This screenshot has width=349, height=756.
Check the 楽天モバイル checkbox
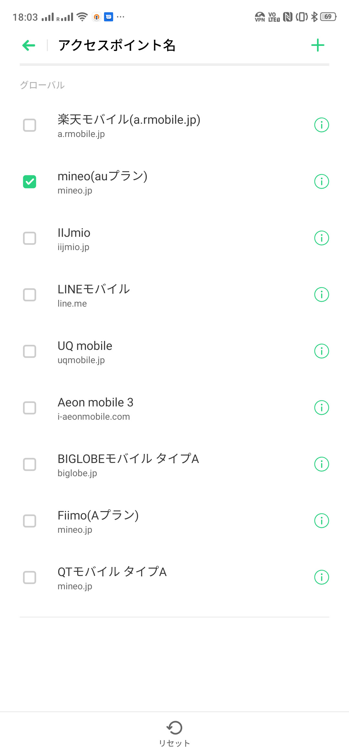[x=29, y=125]
